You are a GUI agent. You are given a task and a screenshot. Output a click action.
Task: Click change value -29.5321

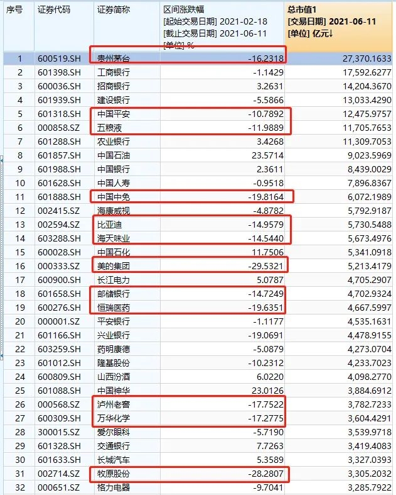click(x=266, y=266)
